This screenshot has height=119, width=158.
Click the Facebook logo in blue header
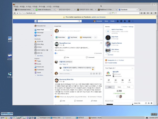tap(36, 21)
